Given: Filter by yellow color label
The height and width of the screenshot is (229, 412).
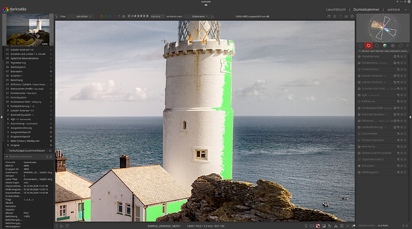Looking at the screenshot, I should tap(102, 16).
